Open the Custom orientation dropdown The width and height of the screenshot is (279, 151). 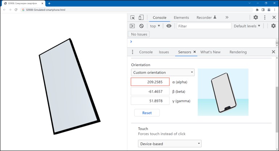(163, 73)
